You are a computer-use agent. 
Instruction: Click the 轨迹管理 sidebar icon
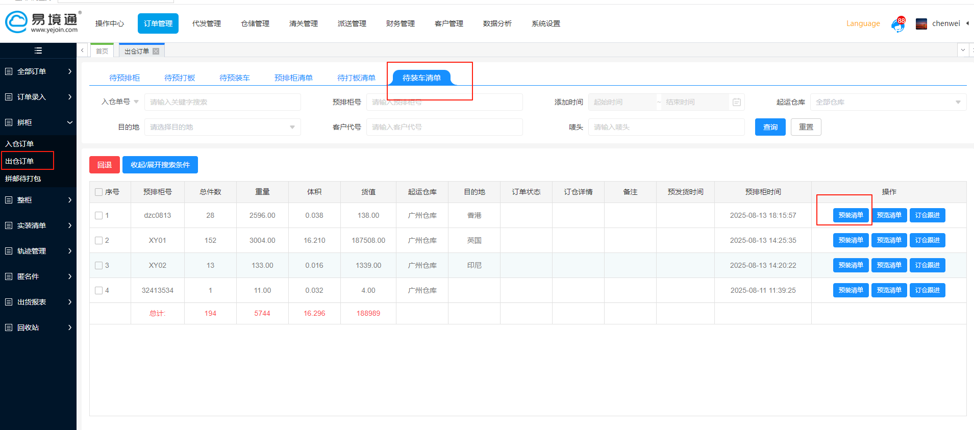(9, 251)
